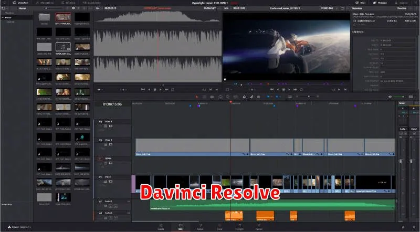Stop playback in the source viewer
Screen dimensions: 420x232
pos(155,89)
